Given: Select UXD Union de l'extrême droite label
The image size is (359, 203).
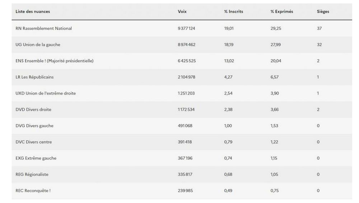Looking at the screenshot, I should pyautogui.click(x=46, y=93).
